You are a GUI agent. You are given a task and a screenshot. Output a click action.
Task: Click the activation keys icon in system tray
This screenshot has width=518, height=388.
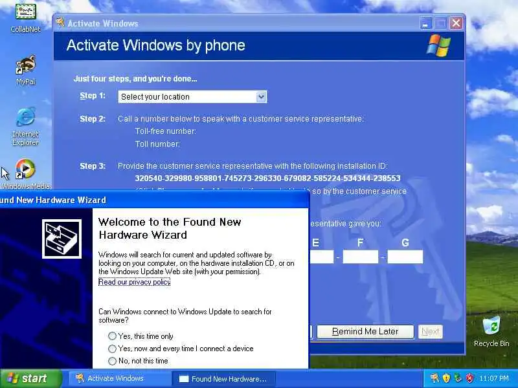click(434, 378)
